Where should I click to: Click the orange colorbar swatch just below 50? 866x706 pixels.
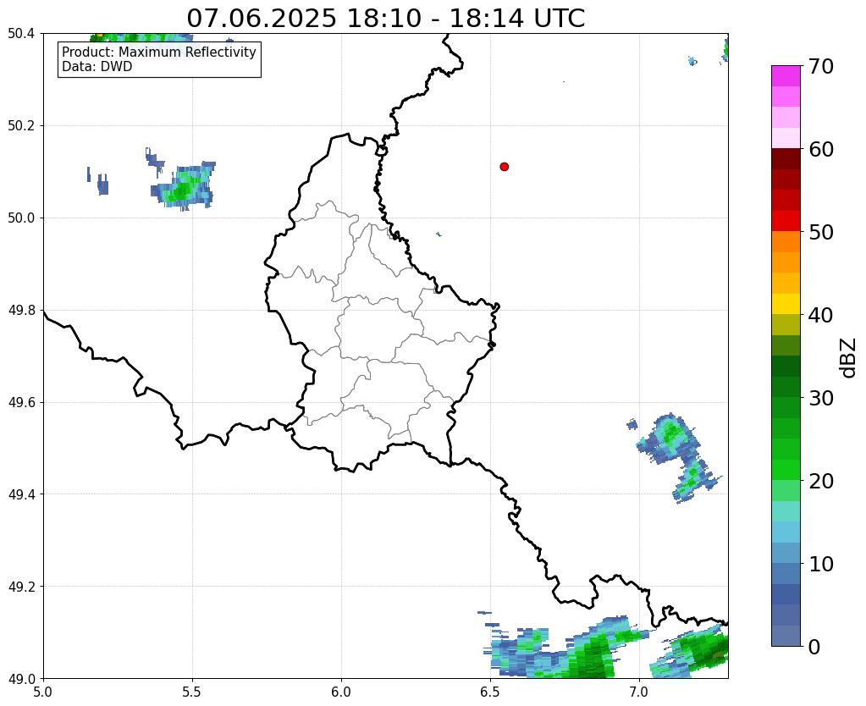786,242
